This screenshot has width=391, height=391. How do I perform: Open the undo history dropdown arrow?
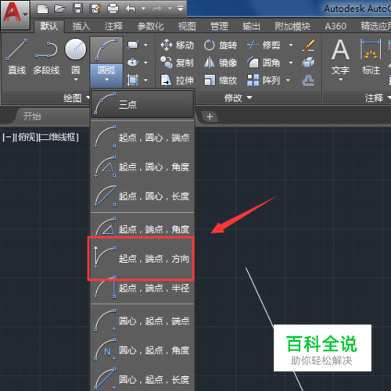point(143,9)
